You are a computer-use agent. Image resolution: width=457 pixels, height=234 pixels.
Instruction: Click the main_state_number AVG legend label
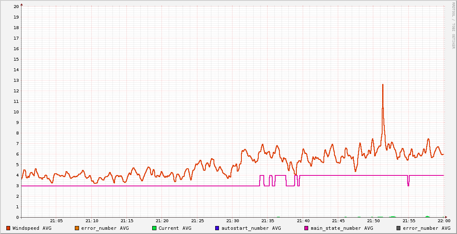pos(342,228)
